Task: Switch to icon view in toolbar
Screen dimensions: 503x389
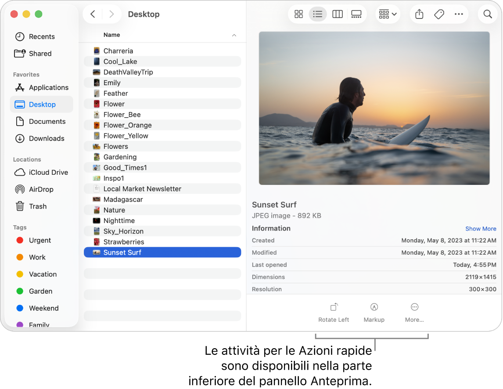Action: point(298,14)
